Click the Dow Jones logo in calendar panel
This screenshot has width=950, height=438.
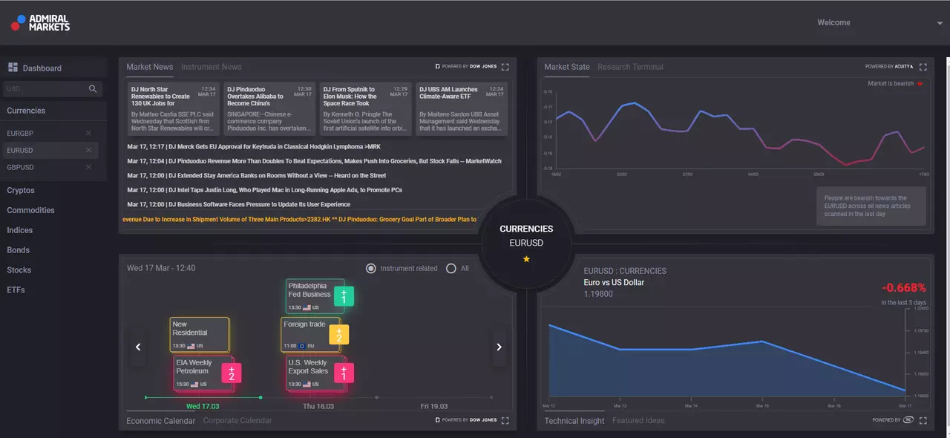(466, 420)
